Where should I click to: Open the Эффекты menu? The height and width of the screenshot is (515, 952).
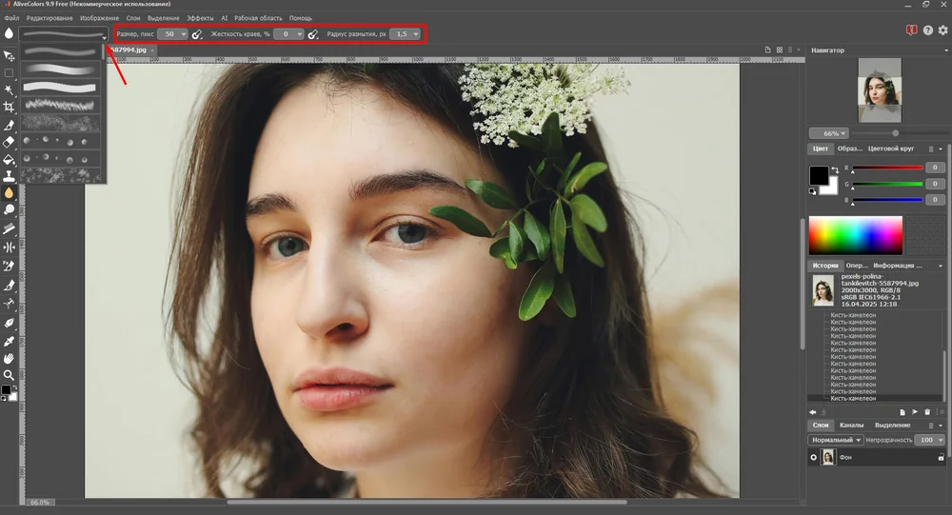tap(200, 18)
